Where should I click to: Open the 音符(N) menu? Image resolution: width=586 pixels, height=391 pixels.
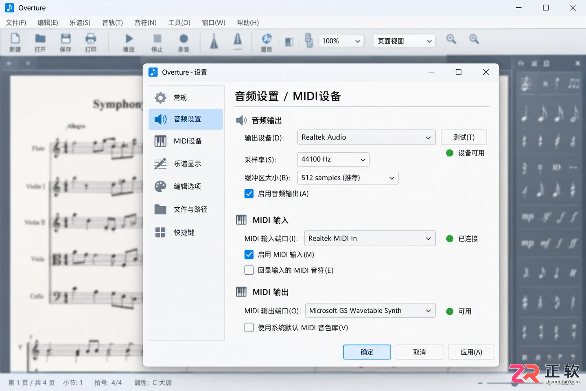pos(145,22)
